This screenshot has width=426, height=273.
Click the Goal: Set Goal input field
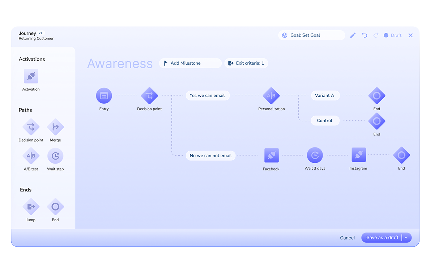pos(312,35)
